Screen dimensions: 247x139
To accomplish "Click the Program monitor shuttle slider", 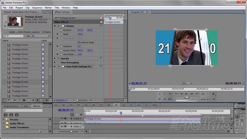I will point(187,98).
